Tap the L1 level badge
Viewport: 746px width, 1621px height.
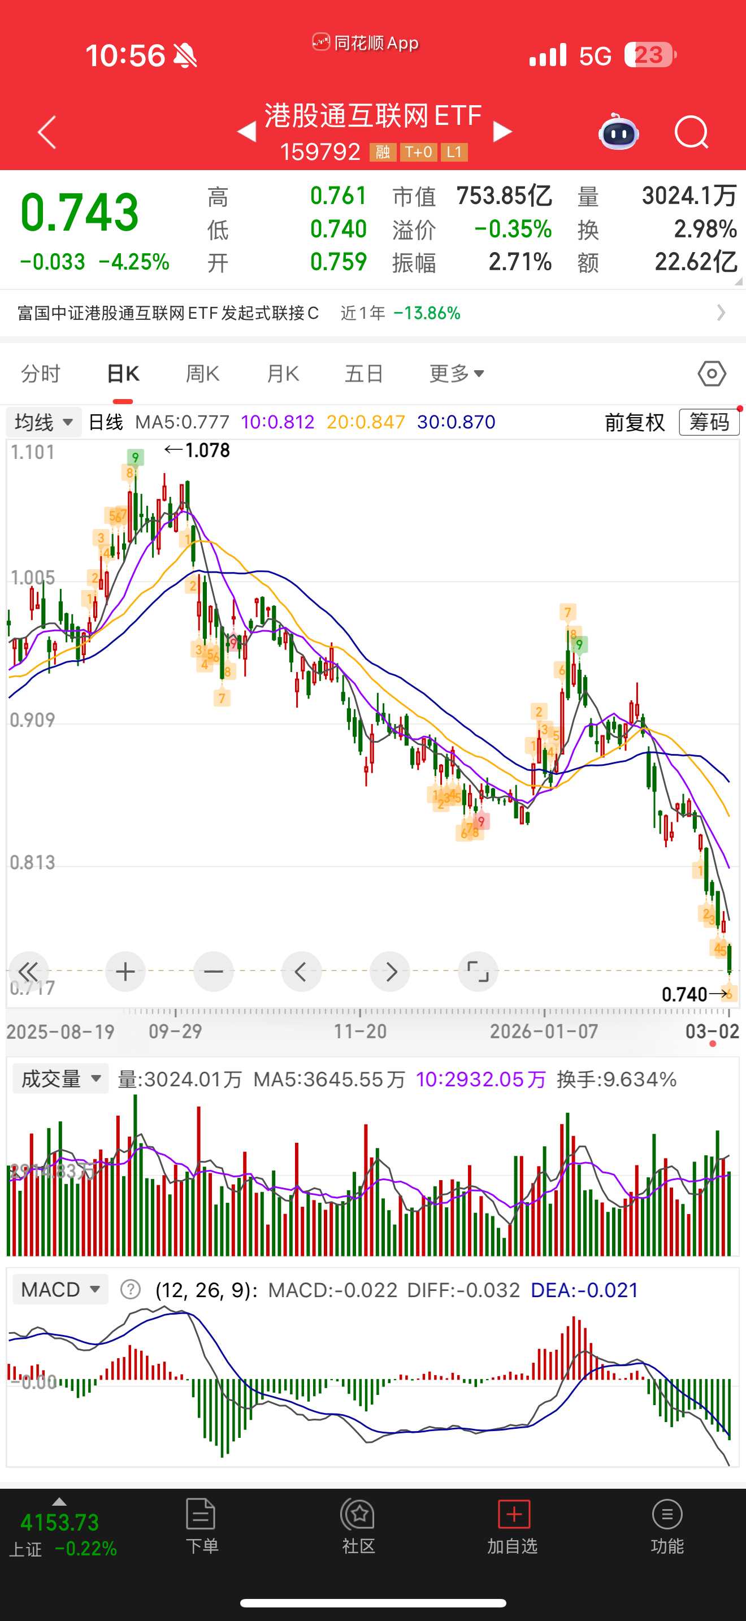pyautogui.click(x=454, y=152)
